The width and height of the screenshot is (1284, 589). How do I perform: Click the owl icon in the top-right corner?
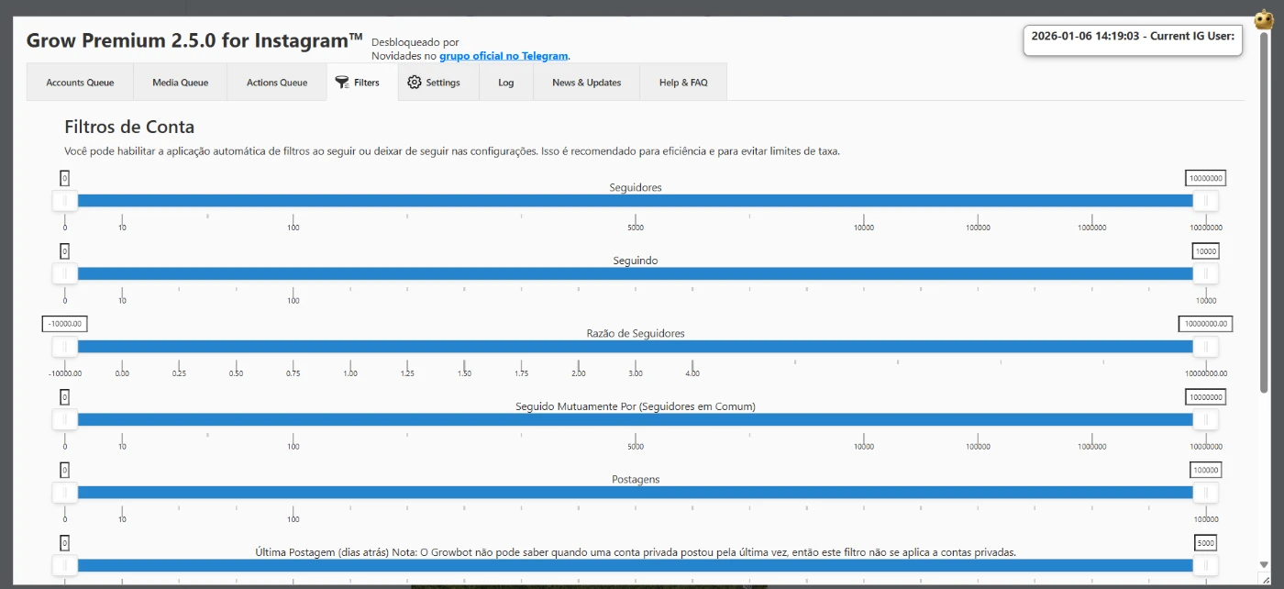[x=1264, y=19]
